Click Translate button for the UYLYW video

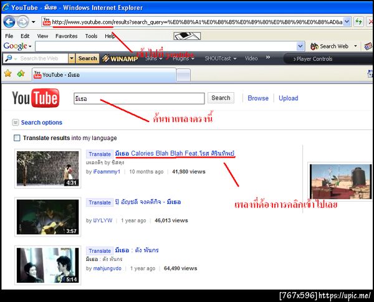100,202
